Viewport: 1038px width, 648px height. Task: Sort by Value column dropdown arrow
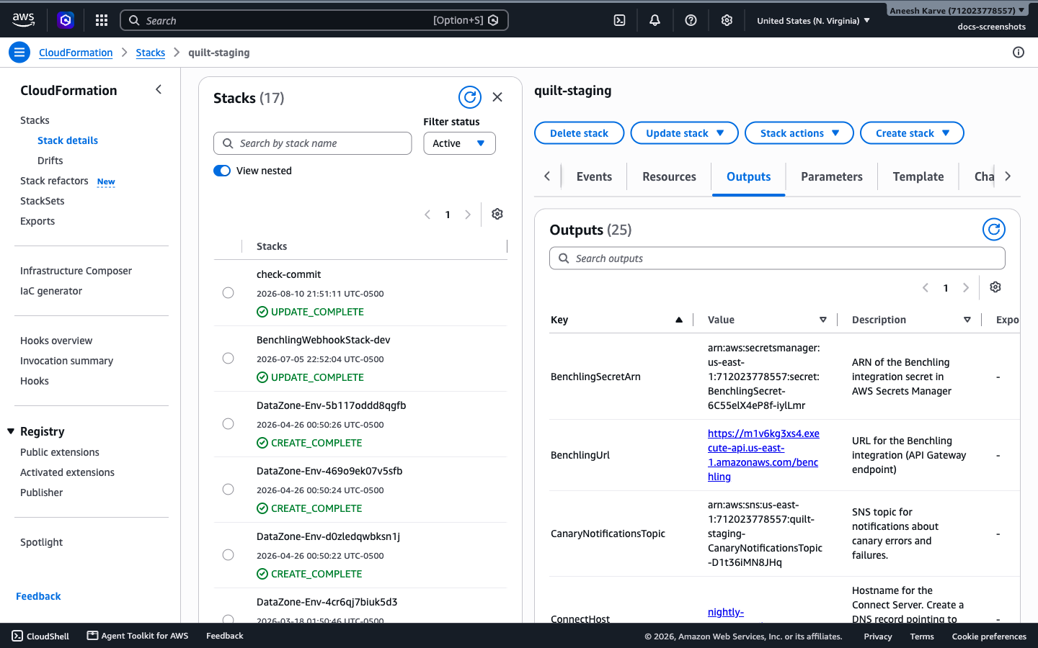pos(823,320)
